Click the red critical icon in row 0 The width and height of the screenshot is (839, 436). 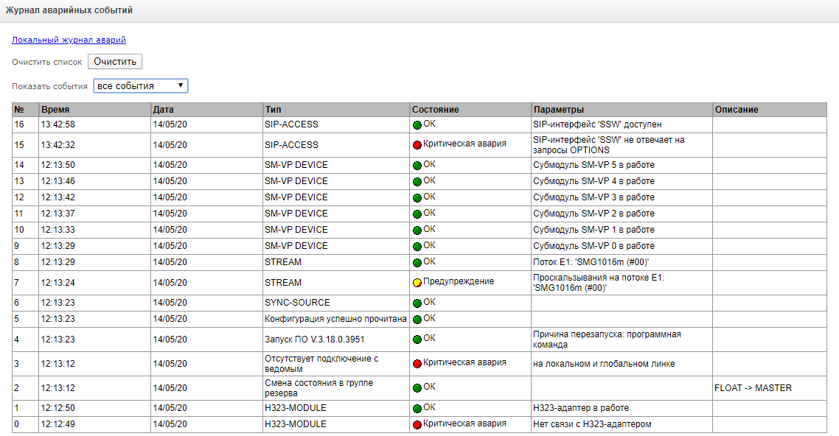417,425
